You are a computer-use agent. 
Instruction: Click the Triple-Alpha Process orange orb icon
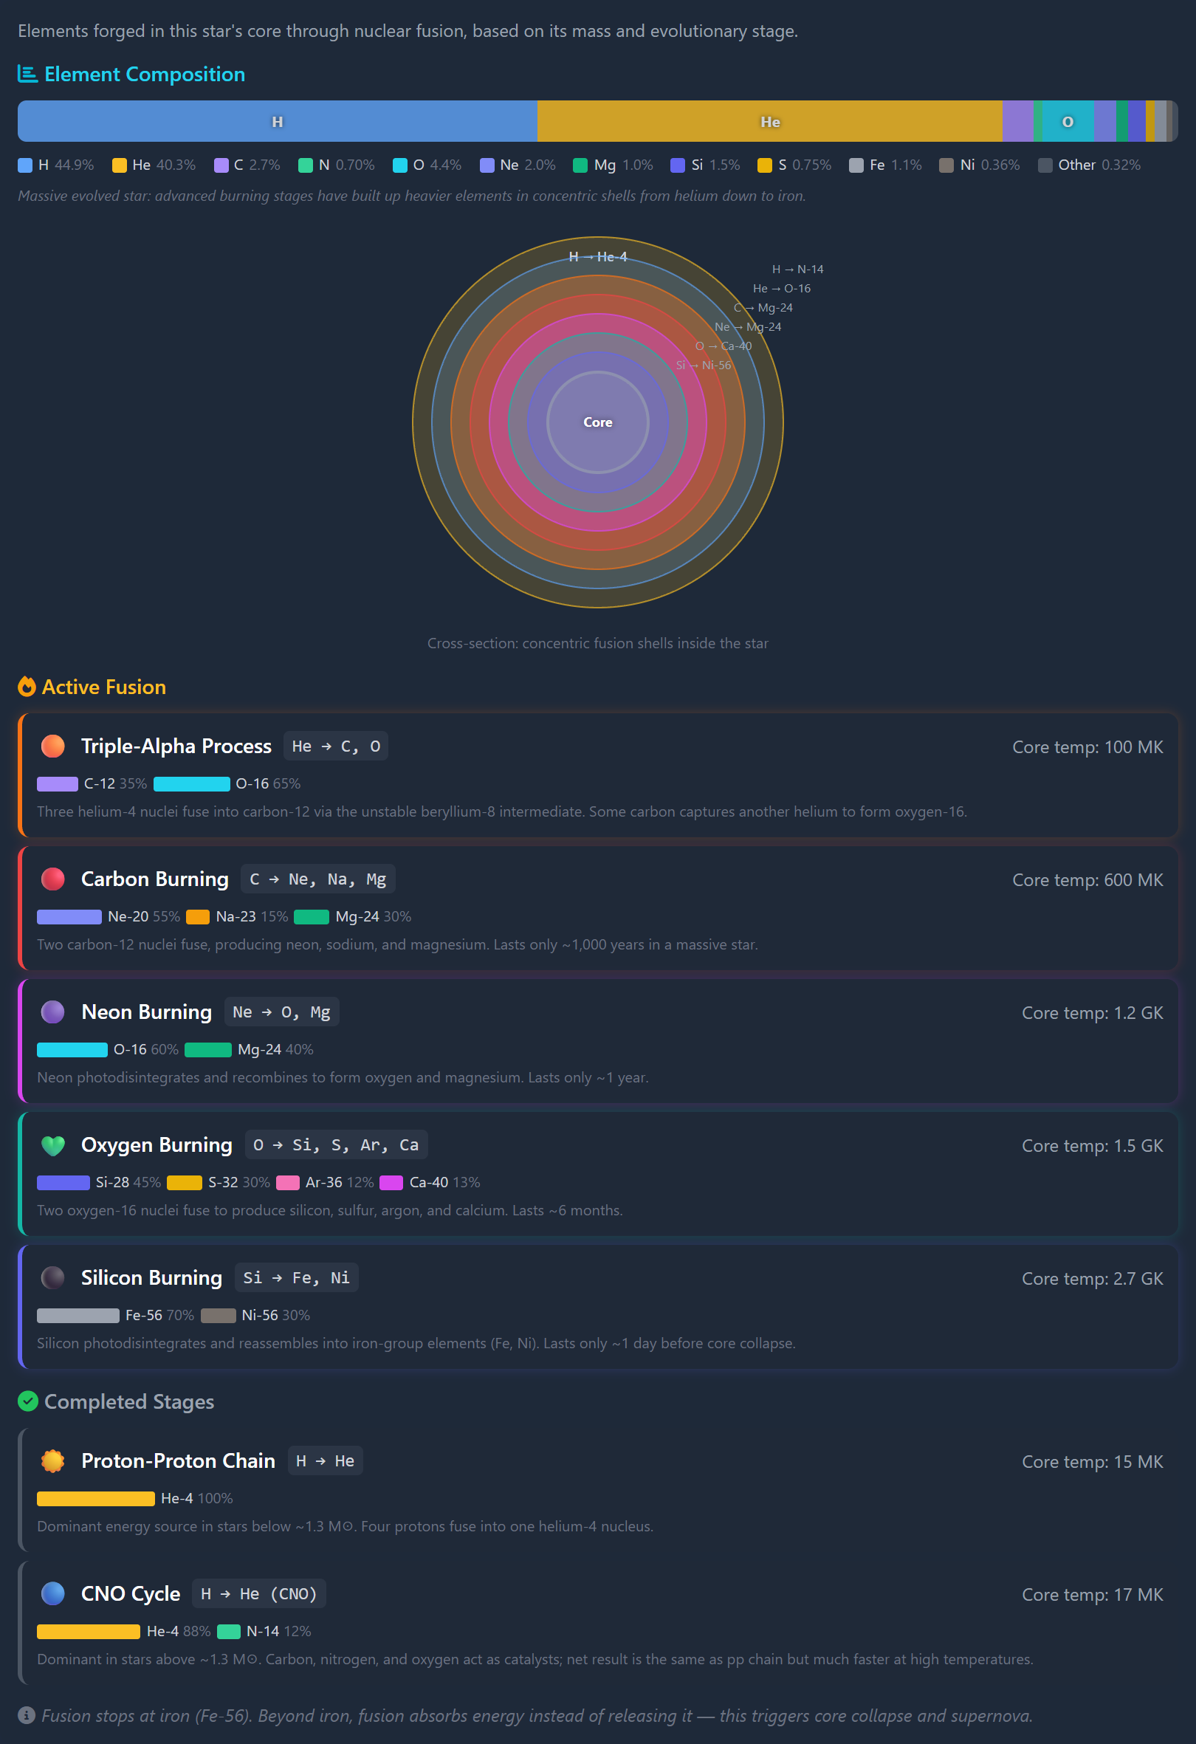(x=52, y=746)
